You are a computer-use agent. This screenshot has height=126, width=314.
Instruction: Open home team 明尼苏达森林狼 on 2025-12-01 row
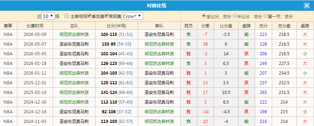tap(74, 83)
